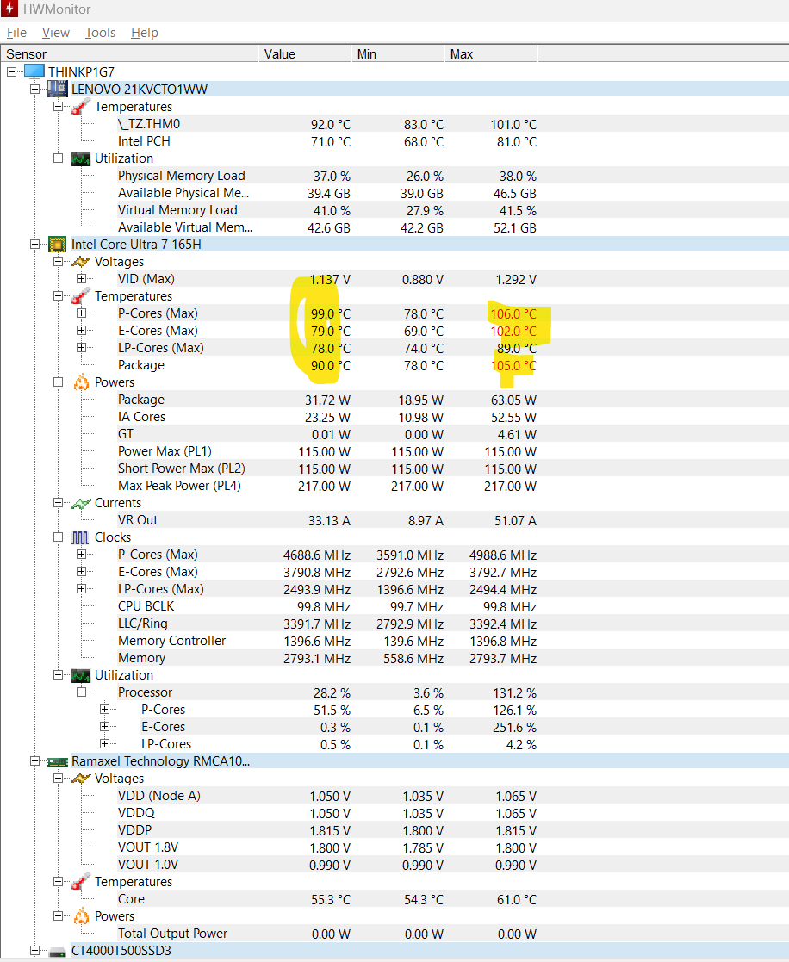Image resolution: width=789 pixels, height=962 pixels.
Task: Click the thermometer icon beside CPU Temperatures
Action: point(81,296)
